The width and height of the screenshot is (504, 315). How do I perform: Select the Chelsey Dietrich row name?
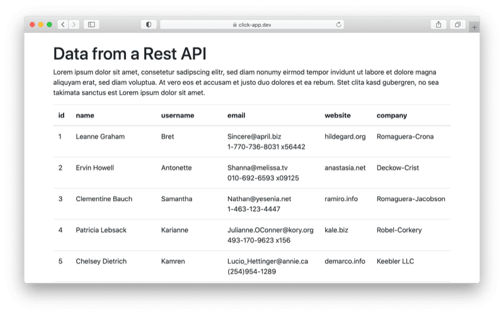101,261
